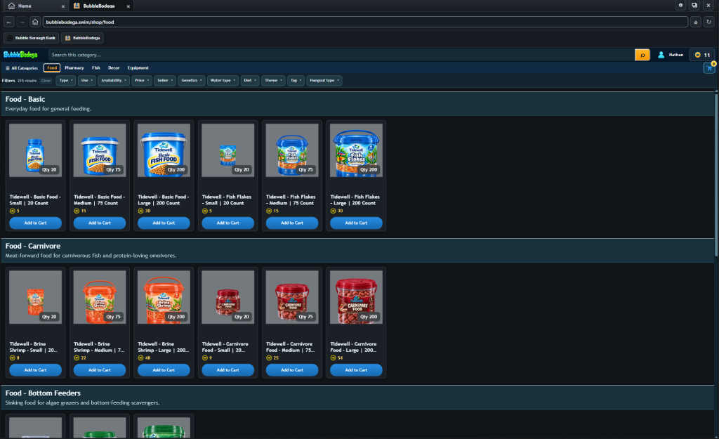Expand the Seller filter dropdown

(165, 81)
